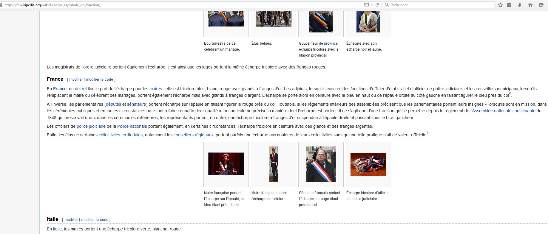Screen dimensions: 548x234
Task: Open the tricolor scarf on table thumbnail
Action: 368,164
